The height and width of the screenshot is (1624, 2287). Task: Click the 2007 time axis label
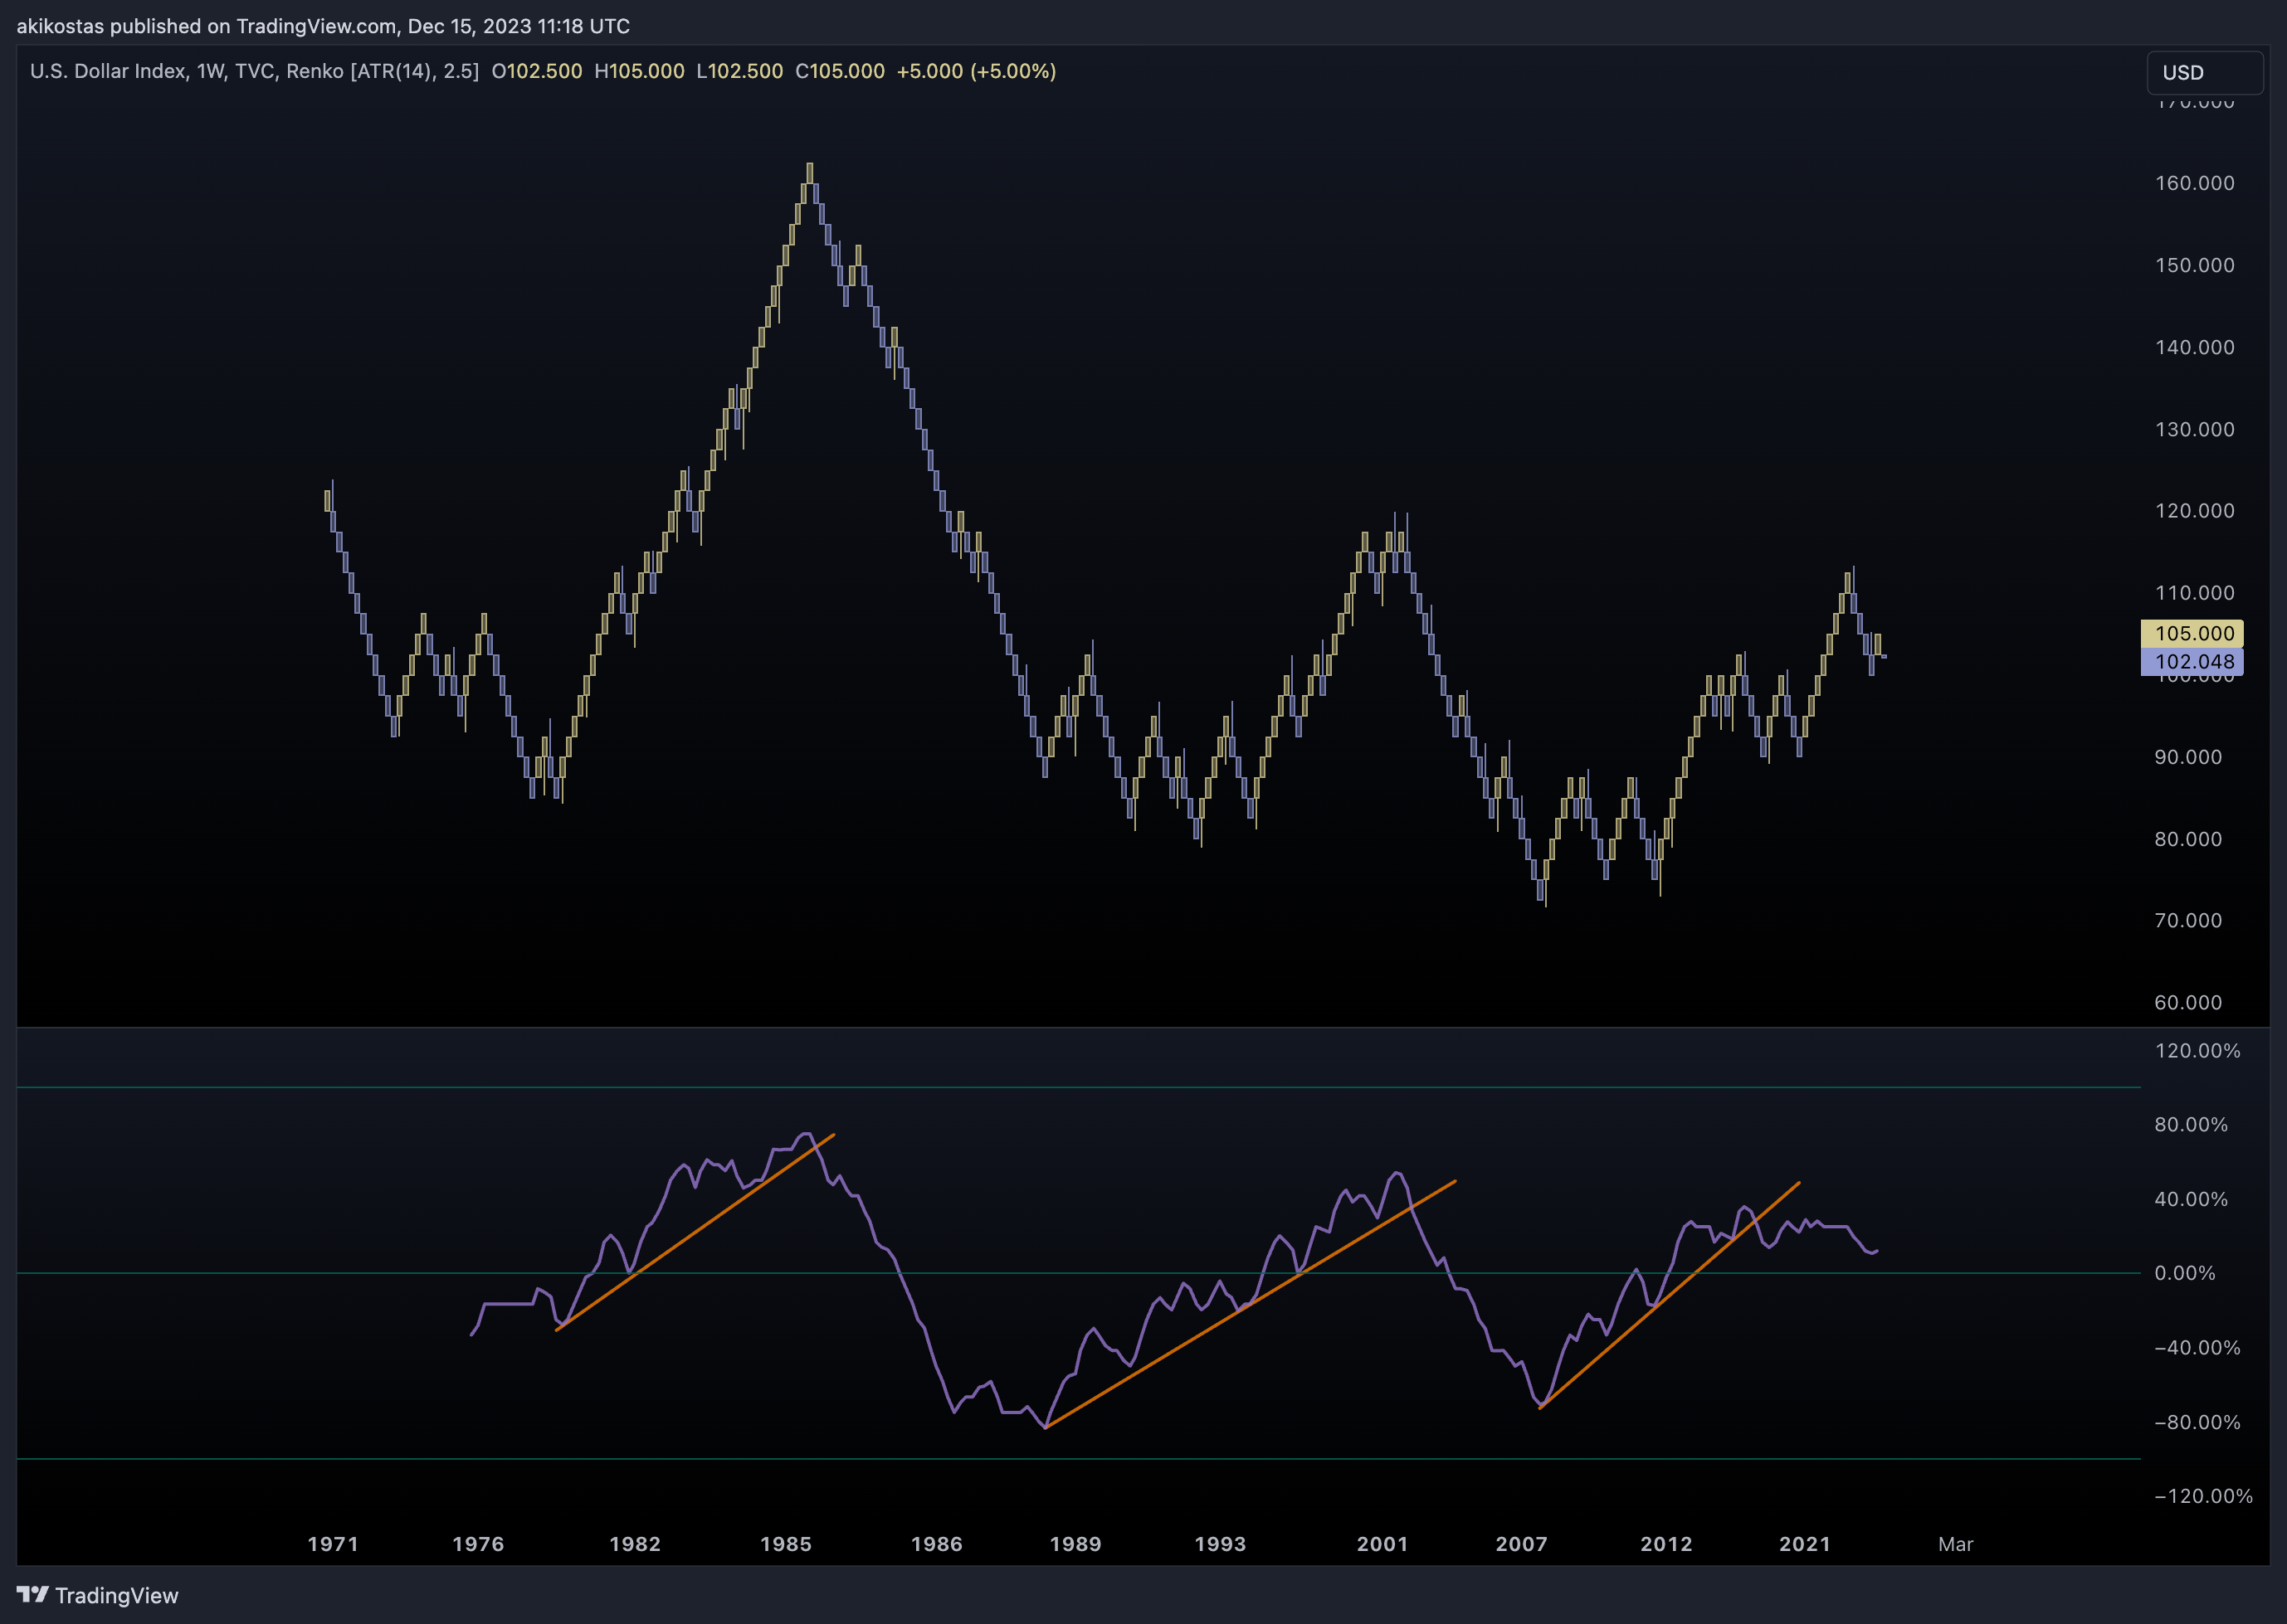pyautogui.click(x=1522, y=1544)
